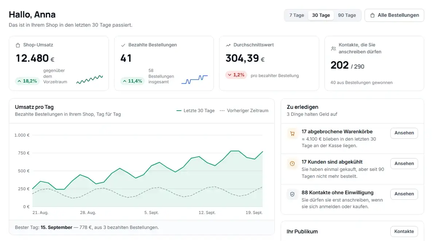Click the Zu erledigen heading
Viewport: 433px width, 241px height.
point(303,107)
